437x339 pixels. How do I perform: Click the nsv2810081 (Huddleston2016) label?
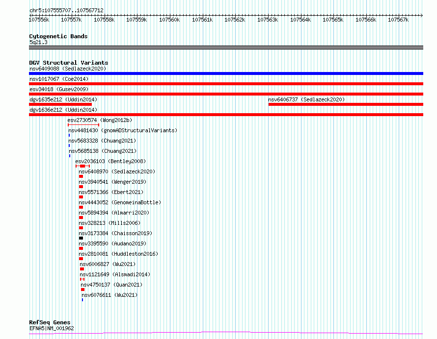pos(118,254)
